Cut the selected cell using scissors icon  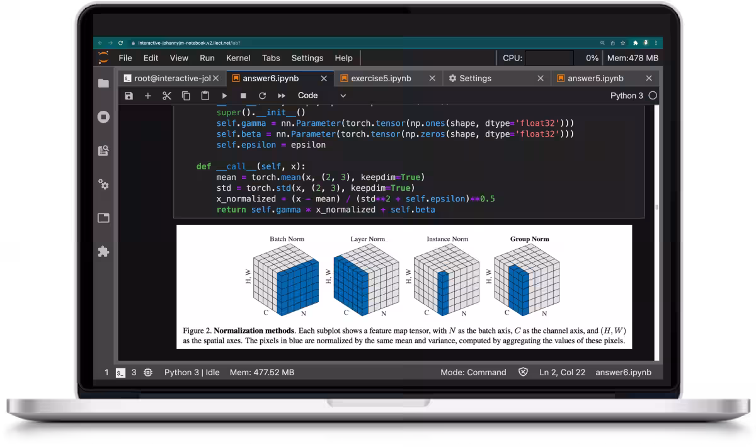(x=167, y=96)
